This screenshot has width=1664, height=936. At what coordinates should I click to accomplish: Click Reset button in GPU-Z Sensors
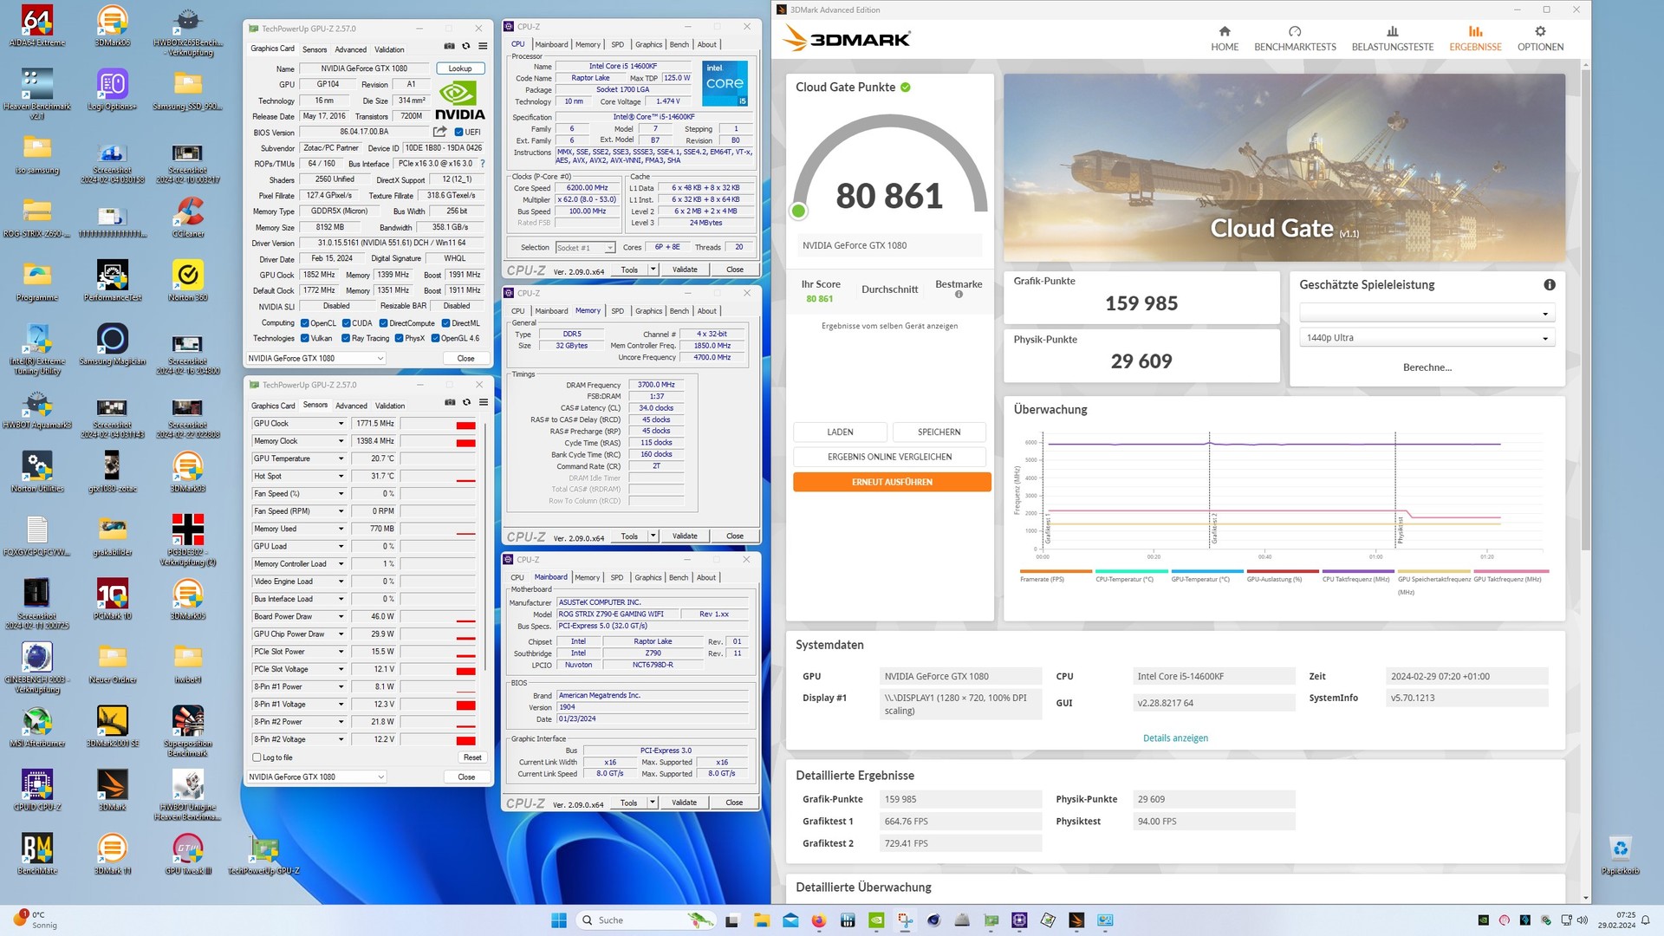[472, 757]
